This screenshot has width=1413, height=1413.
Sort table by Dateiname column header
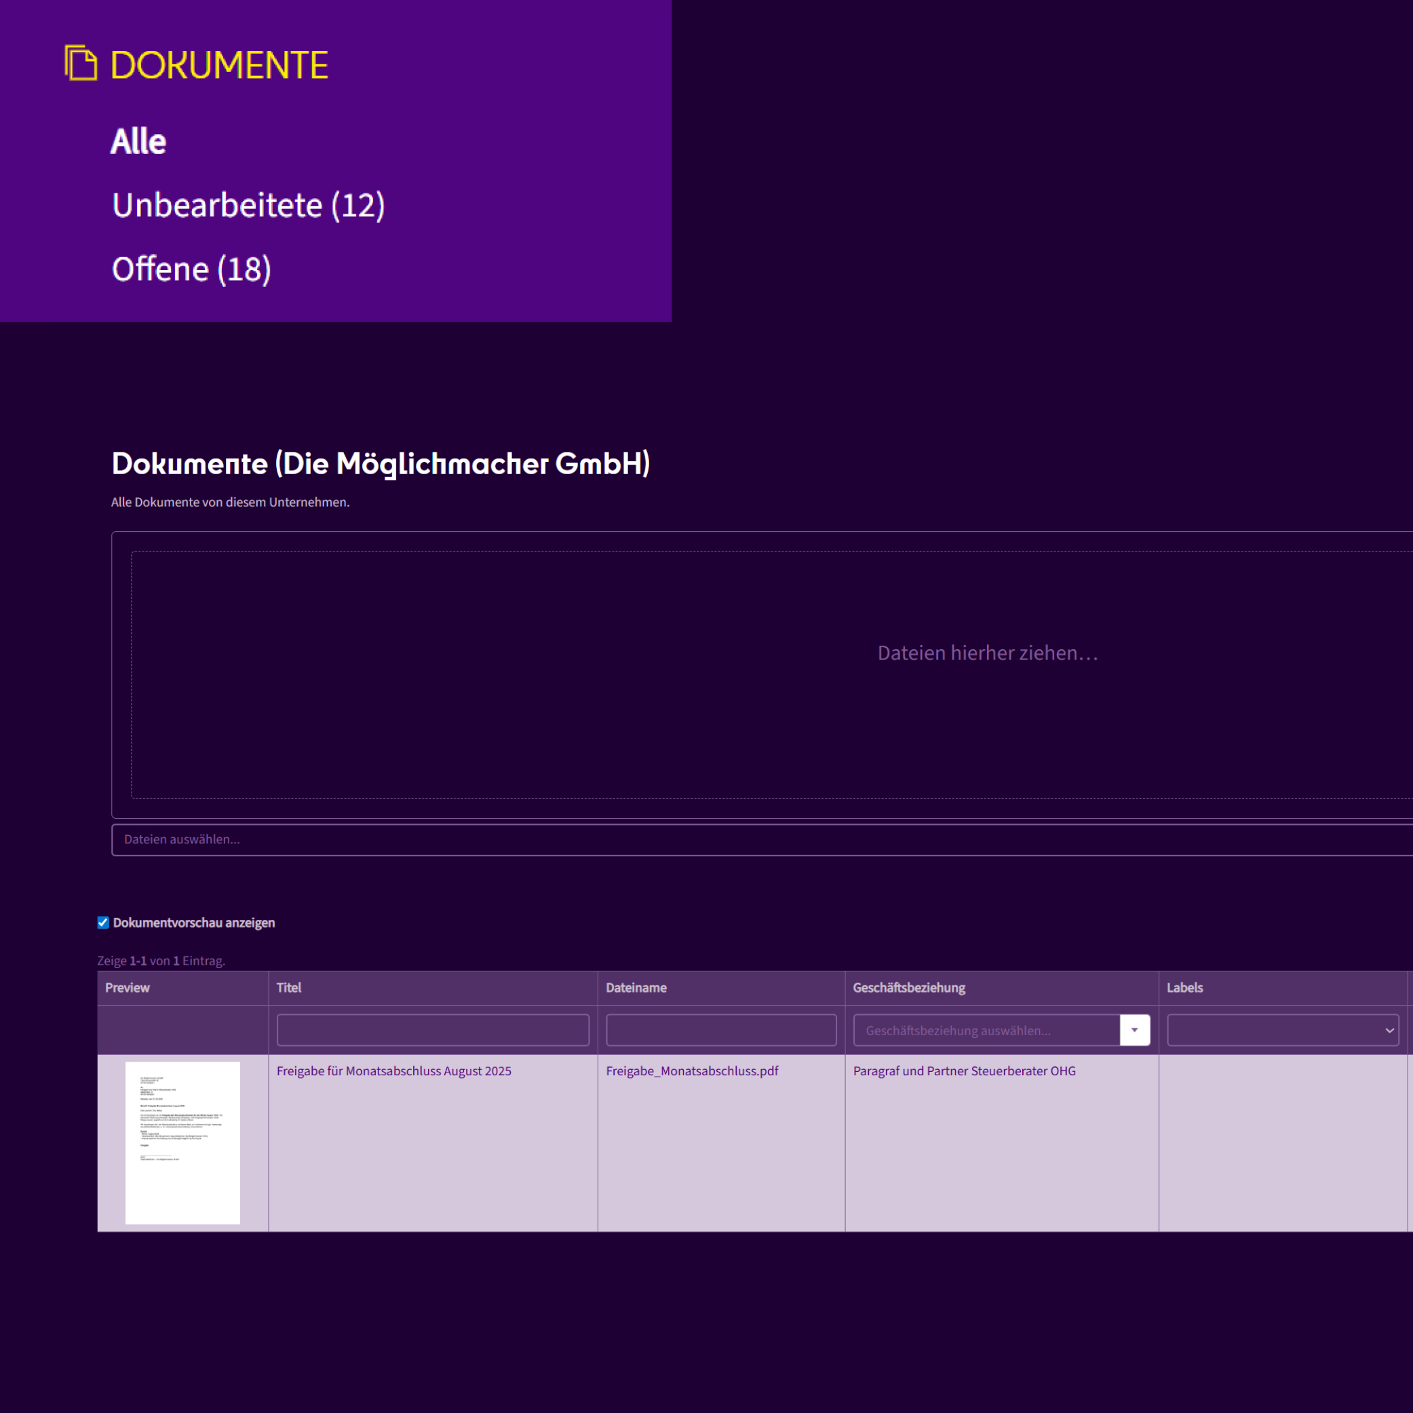point(636,988)
